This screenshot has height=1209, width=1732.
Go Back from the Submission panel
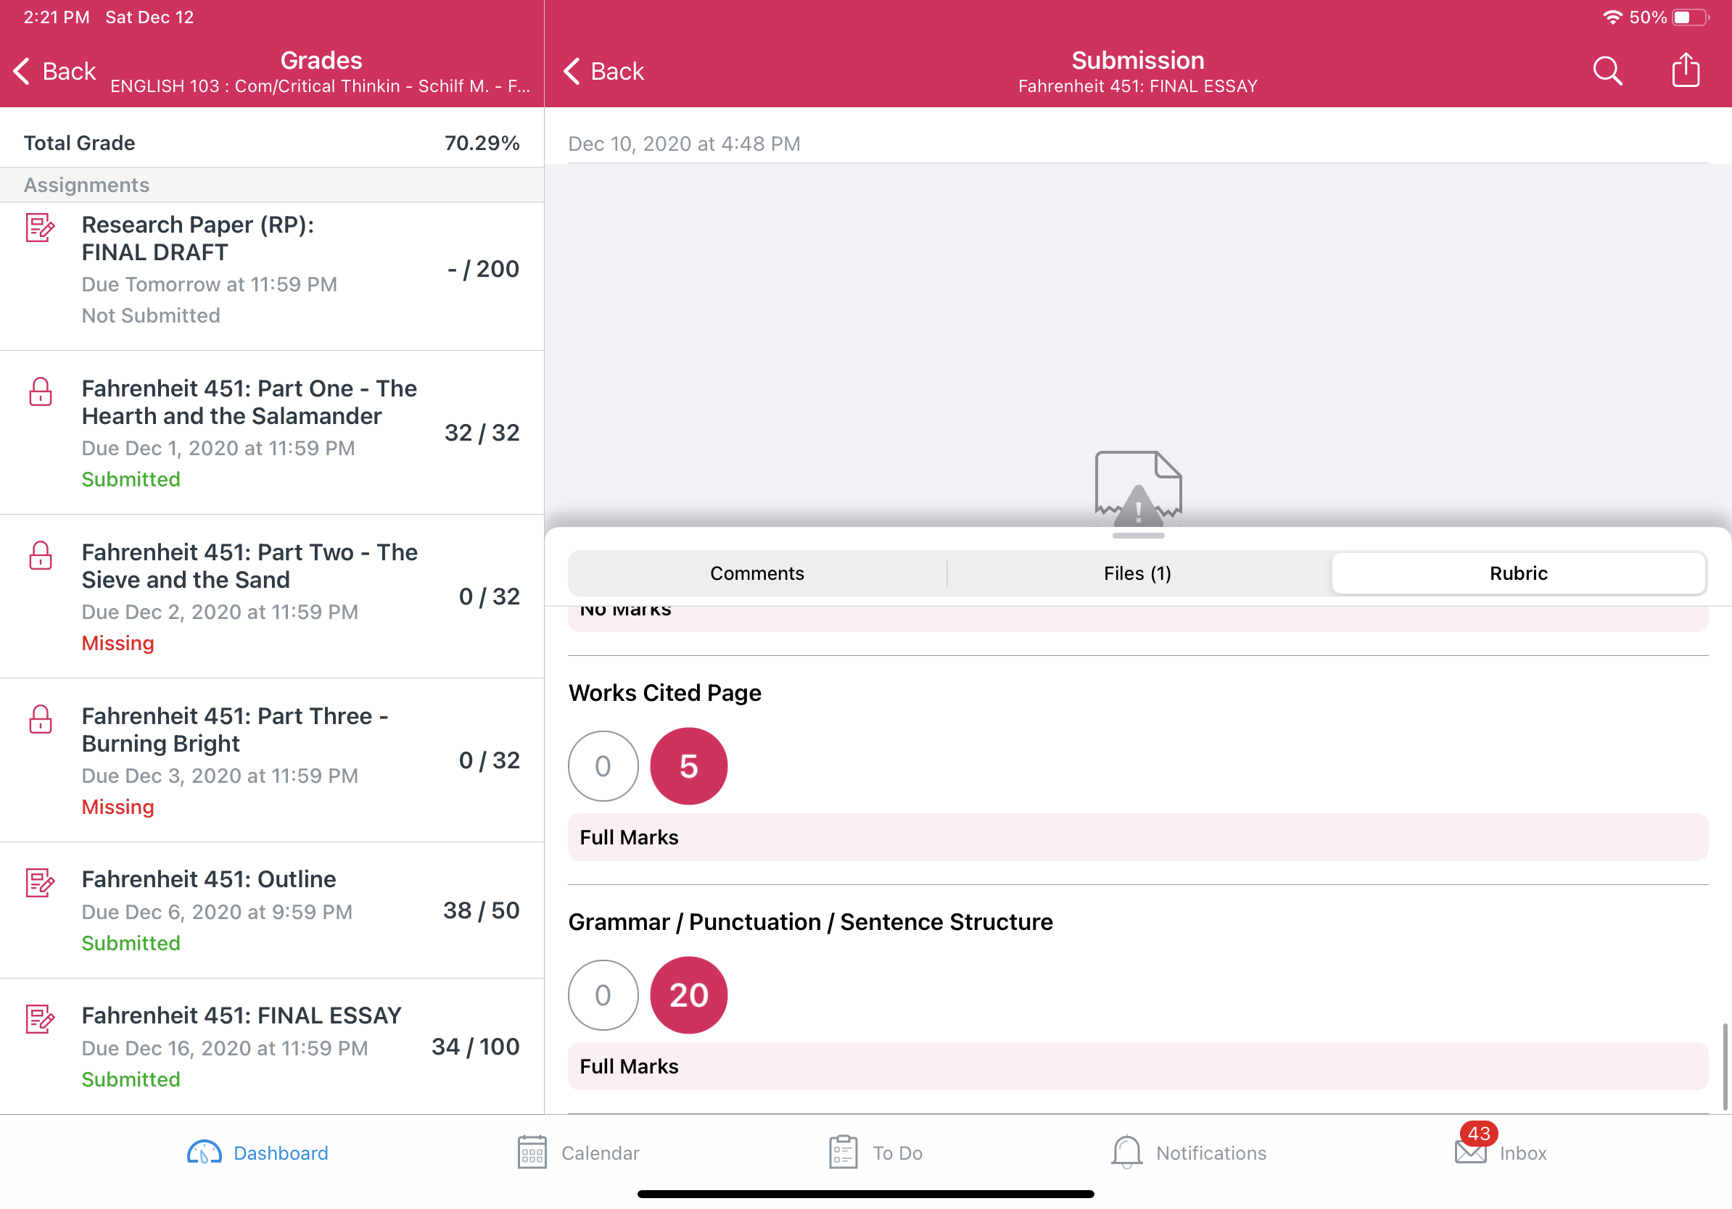[x=603, y=71]
